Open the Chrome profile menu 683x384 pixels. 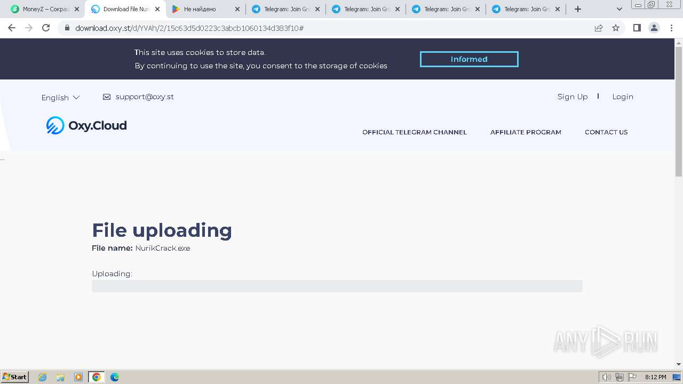(654, 28)
